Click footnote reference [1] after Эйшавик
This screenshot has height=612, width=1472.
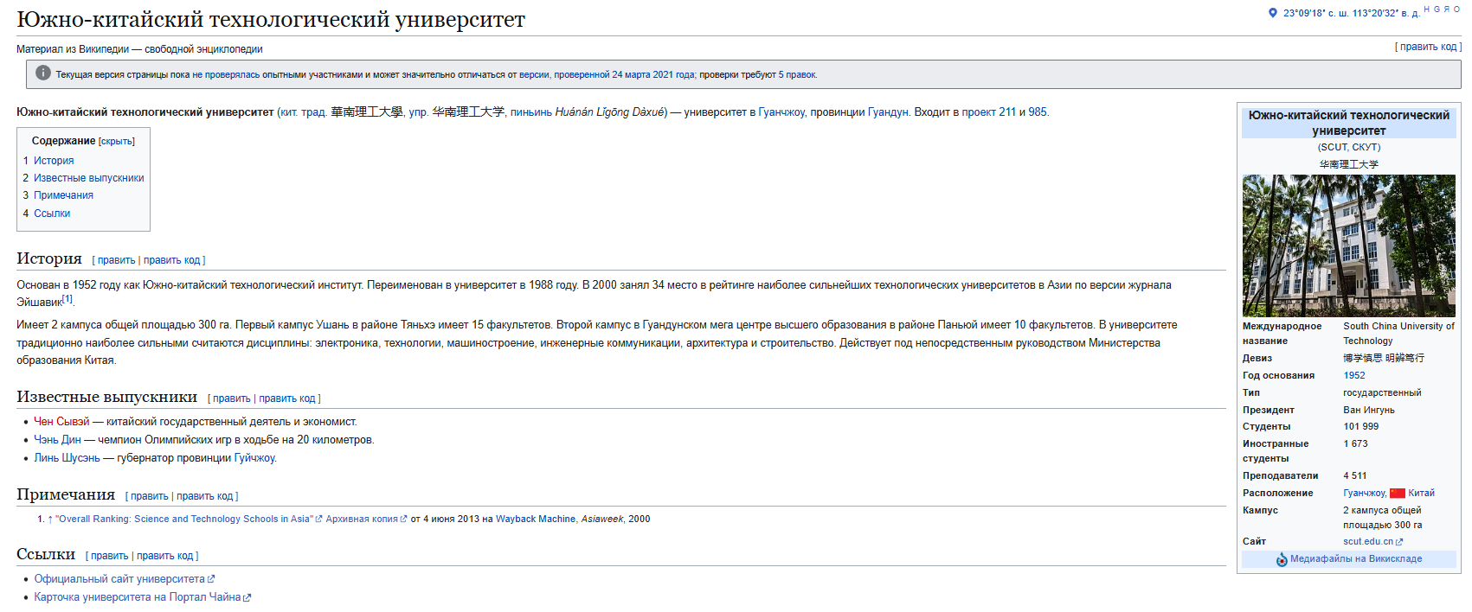pos(67,299)
